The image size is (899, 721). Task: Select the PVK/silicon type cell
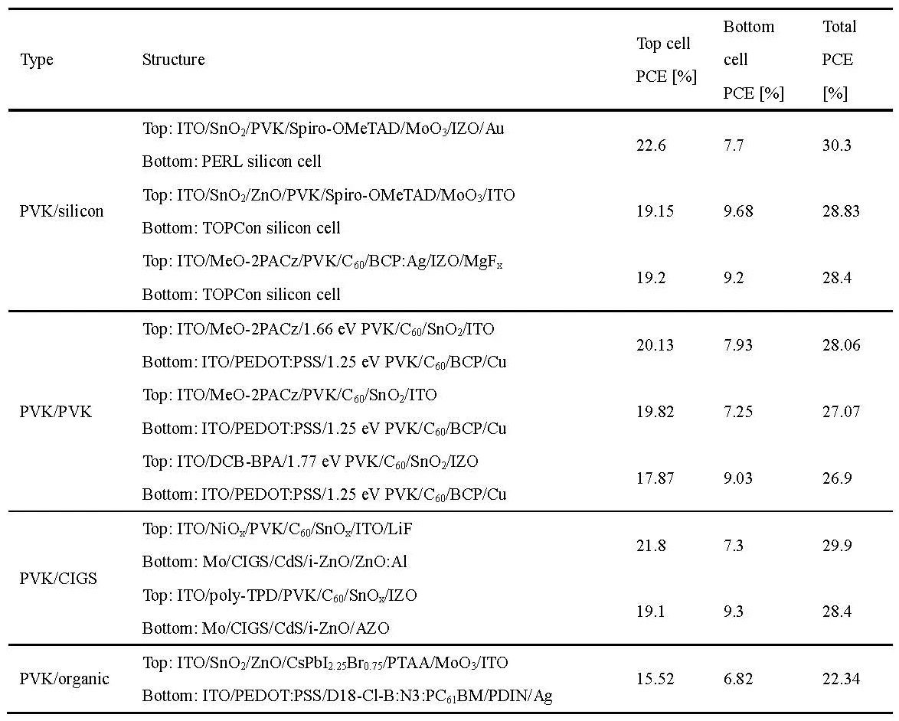[61, 211]
